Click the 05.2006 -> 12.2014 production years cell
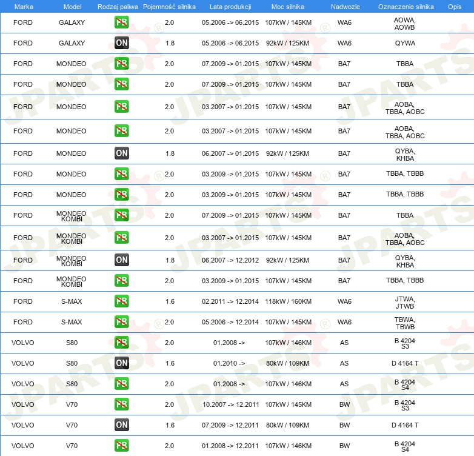474x456 pixels. click(x=230, y=322)
